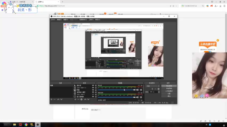The image size is (227, 127).
Task: Click the float icon on the 来源 panel header
Action: pos(96,83)
